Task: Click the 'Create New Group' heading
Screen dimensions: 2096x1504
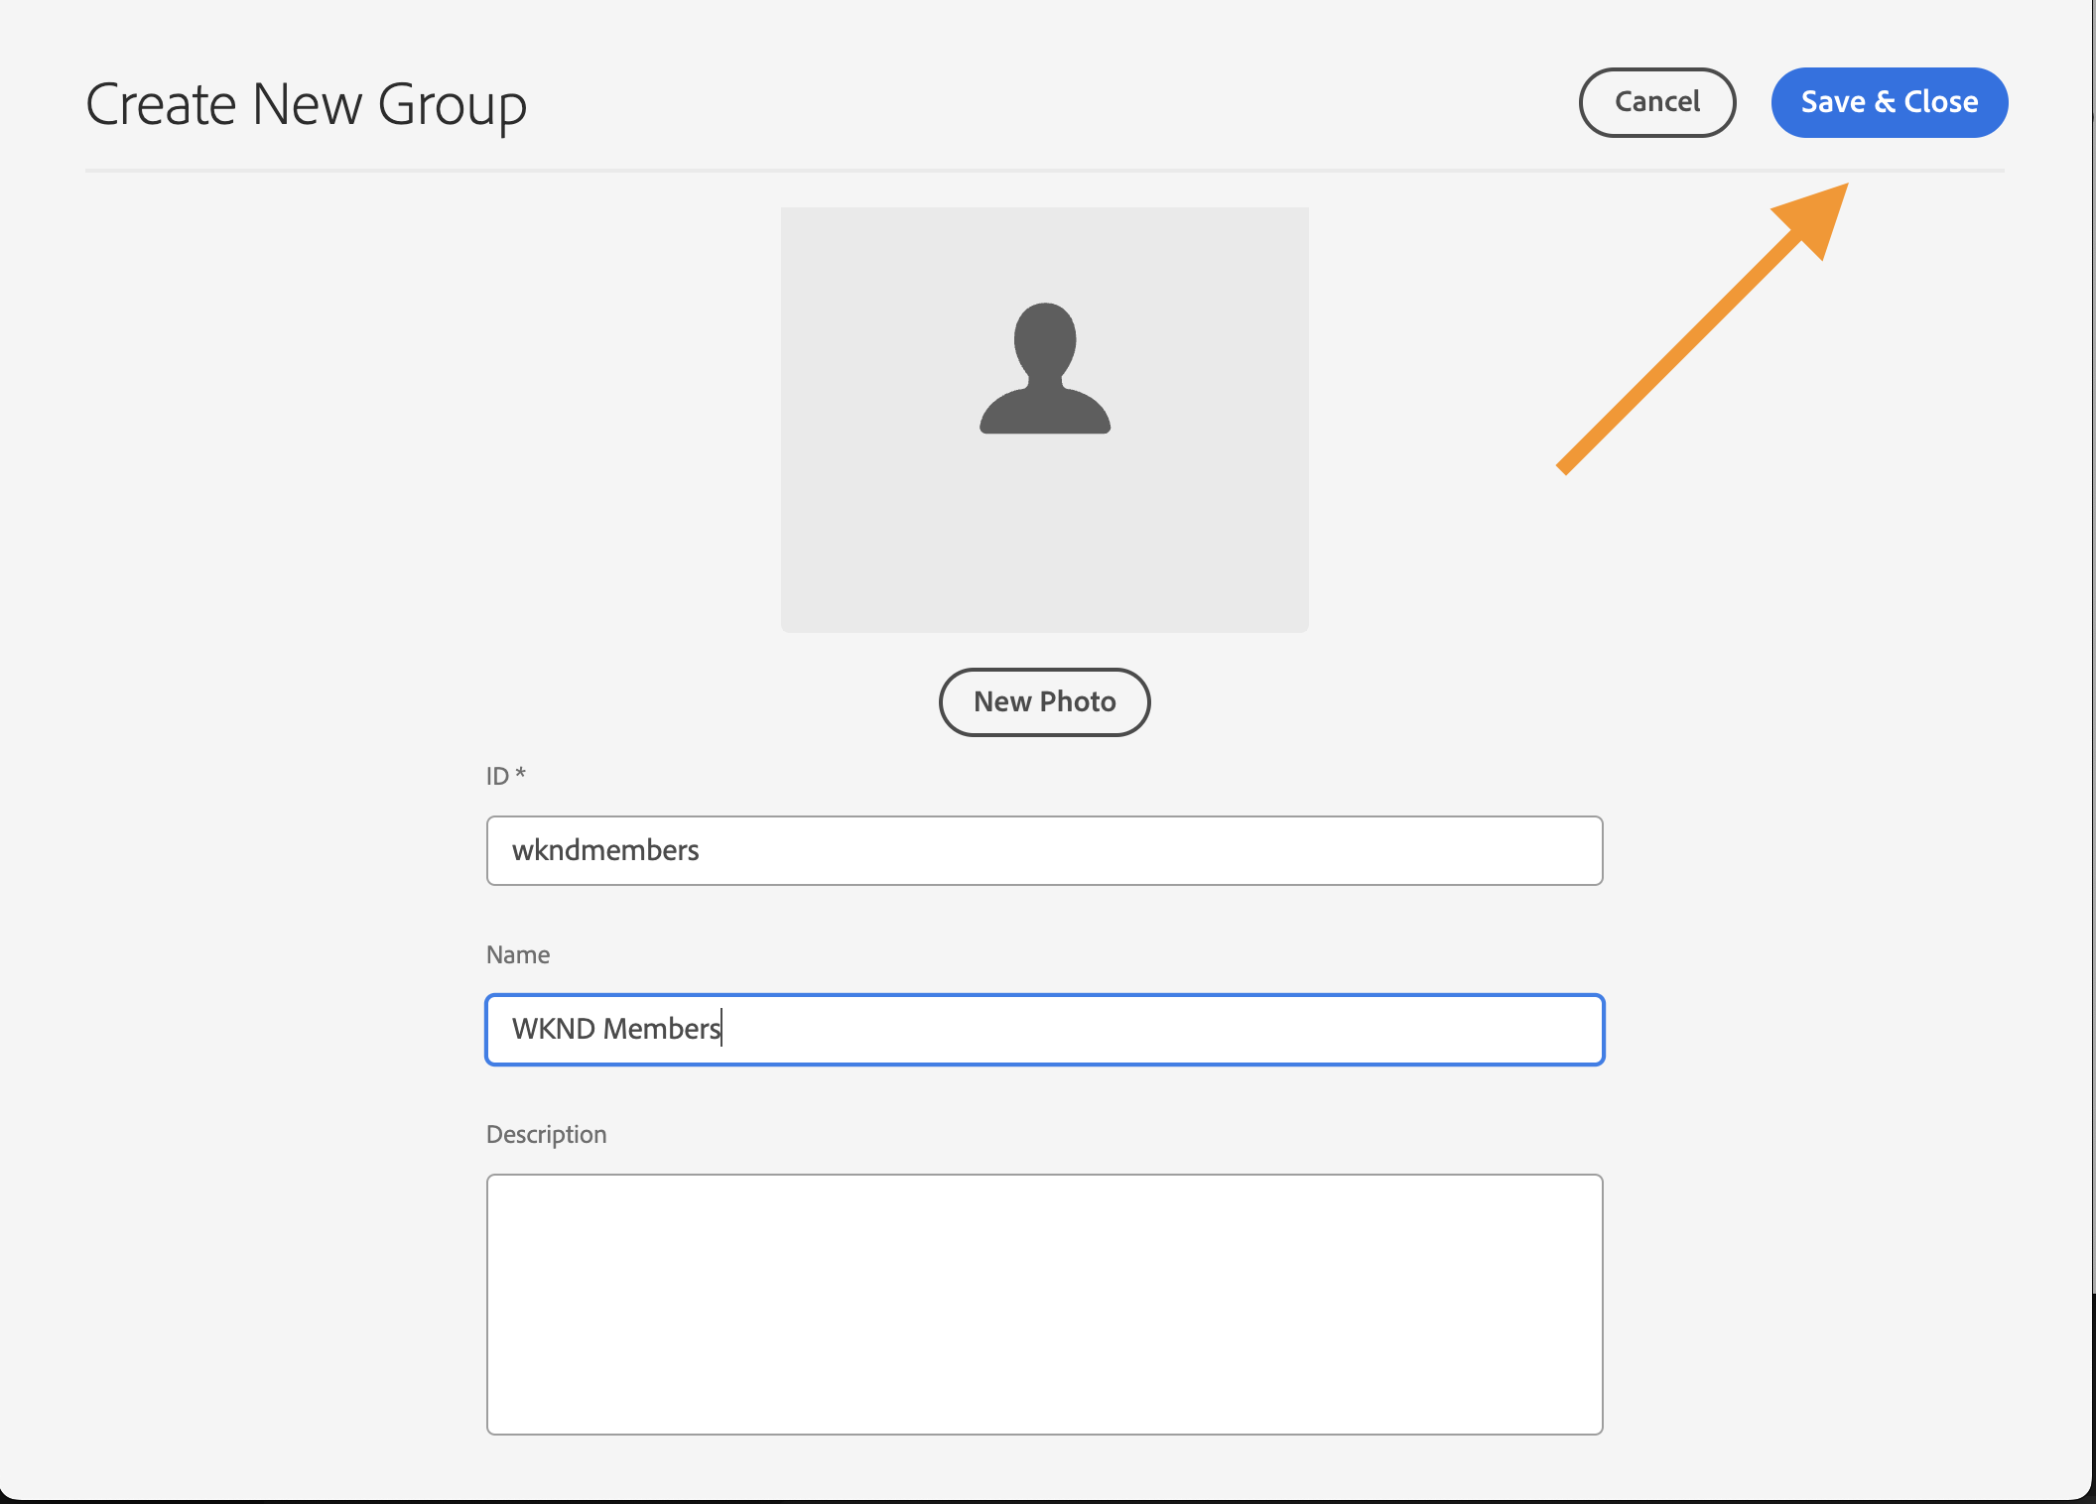Action: [306, 104]
